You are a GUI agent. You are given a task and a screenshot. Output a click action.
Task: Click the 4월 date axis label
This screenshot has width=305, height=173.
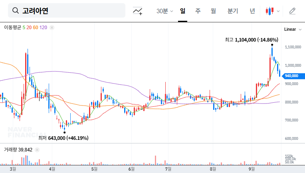(x=52, y=169)
